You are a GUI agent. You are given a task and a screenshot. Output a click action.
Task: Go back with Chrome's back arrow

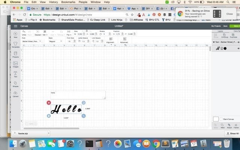coord(14,15)
